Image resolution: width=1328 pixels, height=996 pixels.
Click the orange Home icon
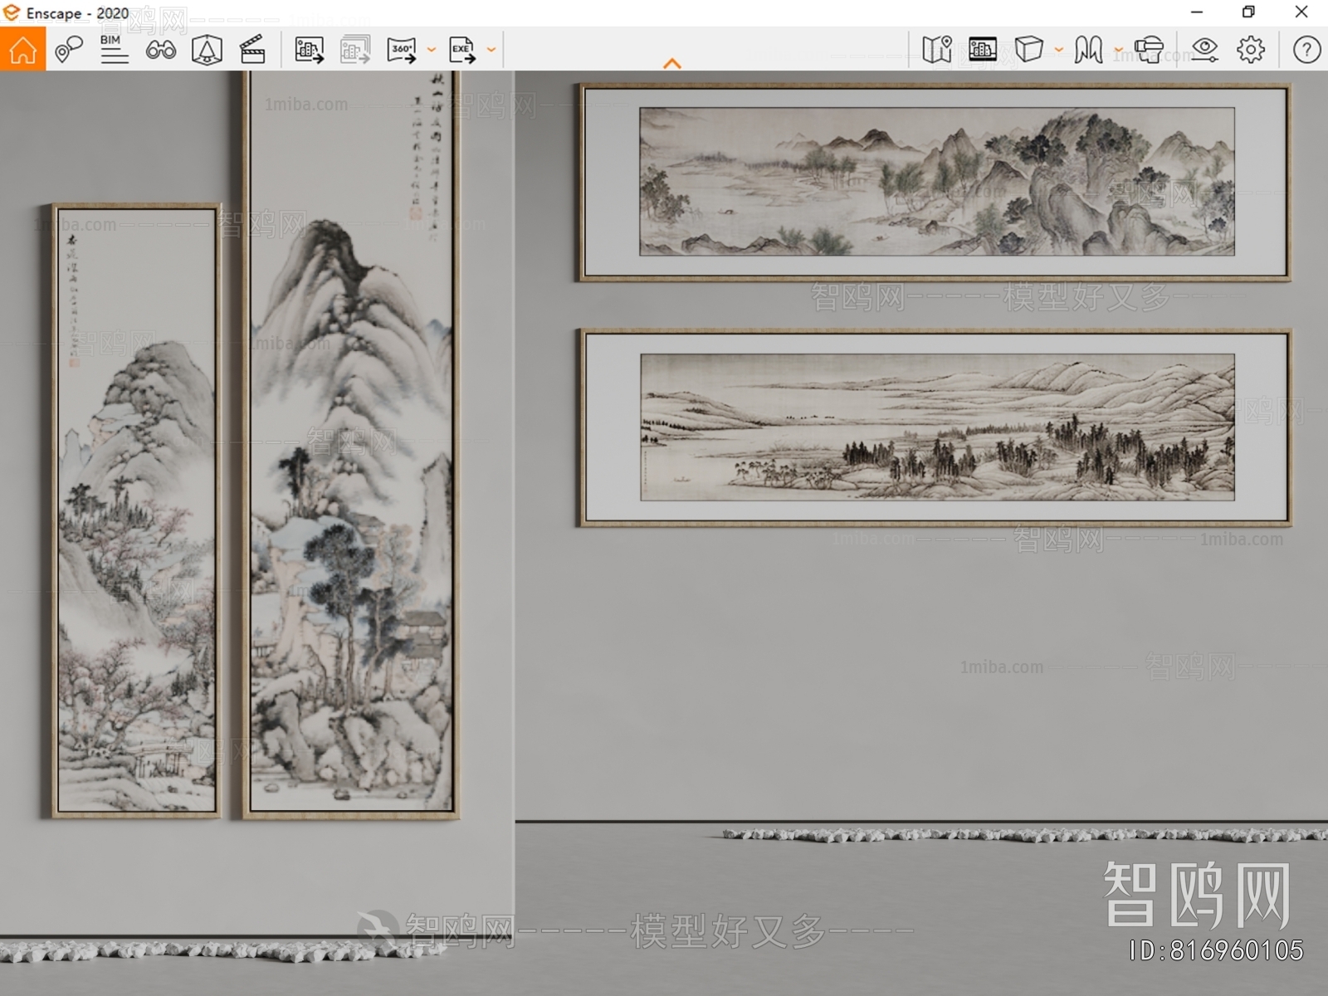(x=22, y=49)
